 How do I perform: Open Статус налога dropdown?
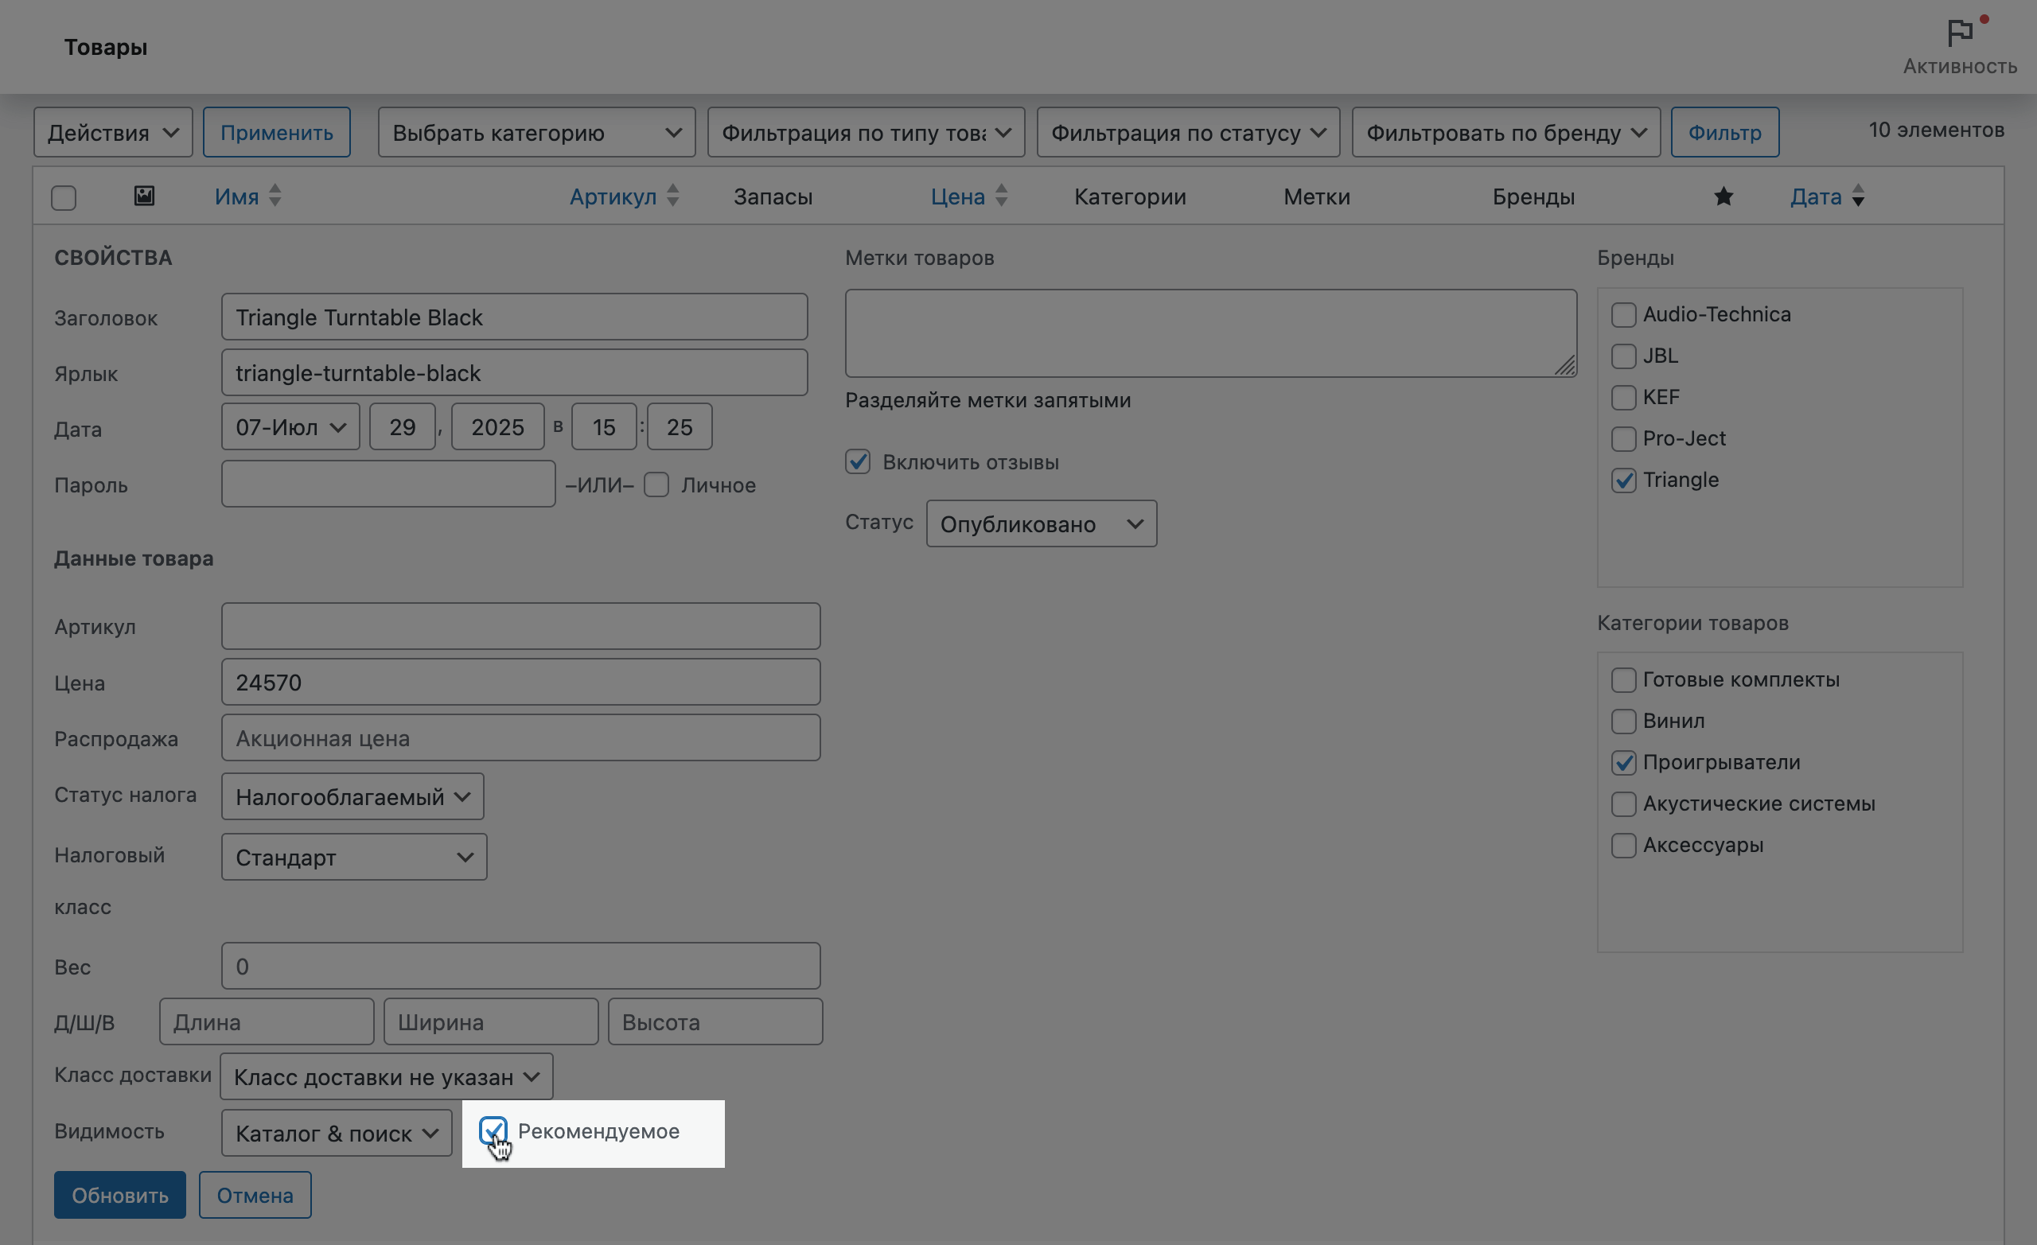(x=352, y=796)
